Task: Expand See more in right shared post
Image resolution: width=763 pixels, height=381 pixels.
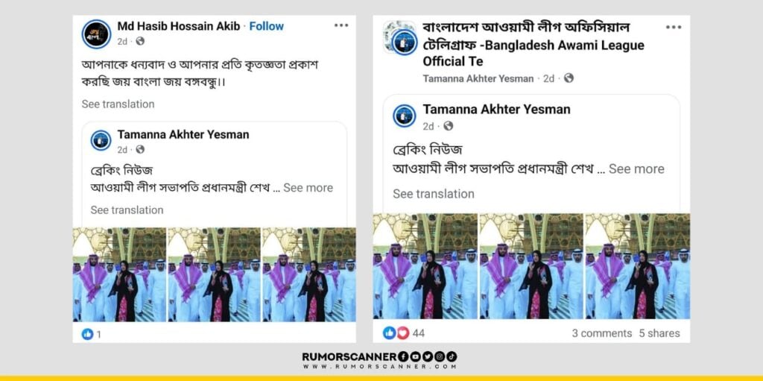Action: pos(636,169)
